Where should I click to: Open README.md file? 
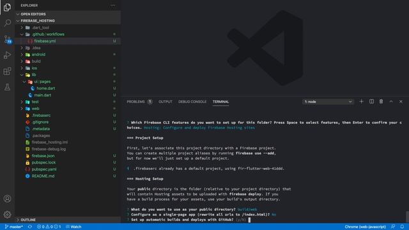point(68,176)
